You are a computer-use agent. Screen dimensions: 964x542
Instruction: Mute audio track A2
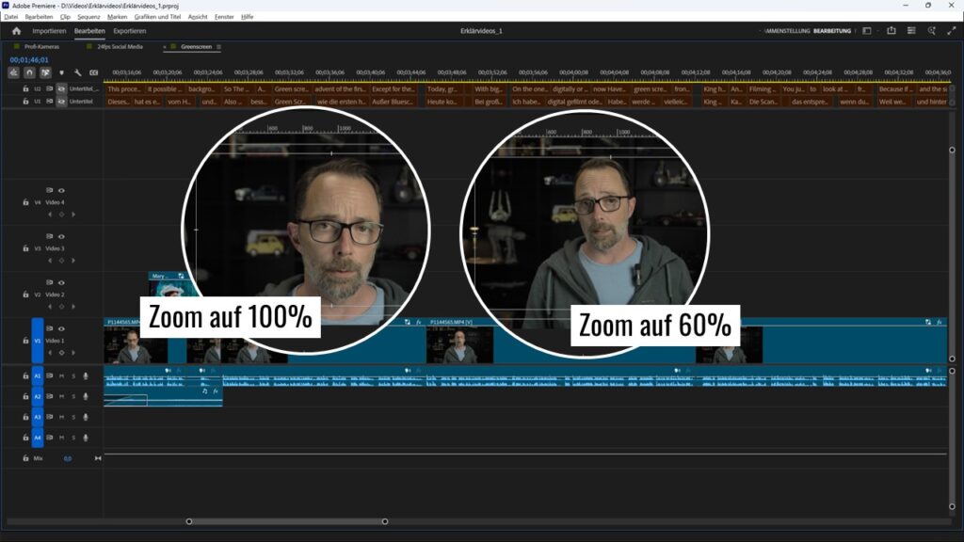61,397
